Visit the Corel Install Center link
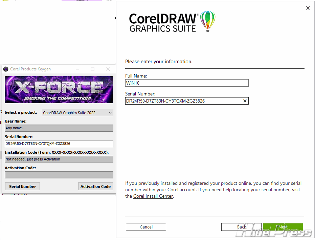Screen dimensions: 315x240 click(x=153, y=196)
